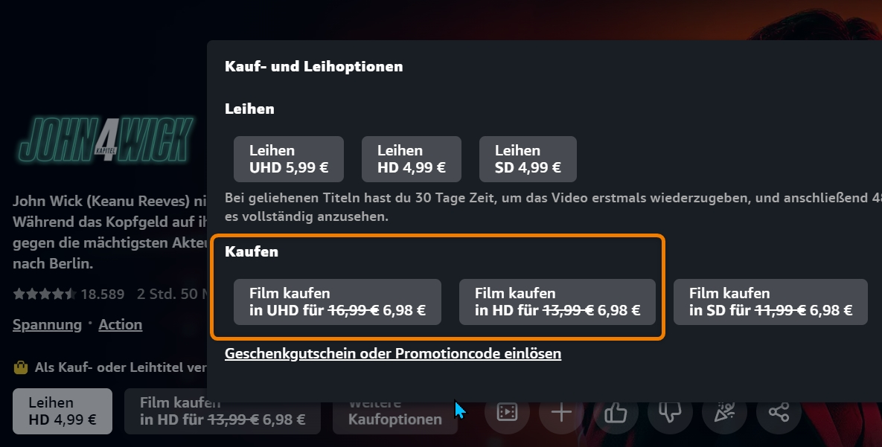This screenshot has height=447, width=882.
Task: Open the Action genre link
Action: coord(121,325)
